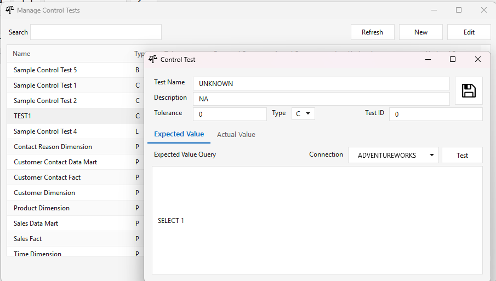Select the Sample Control Test 5 row
Screen dimensions: 496x281
[x=75, y=70]
